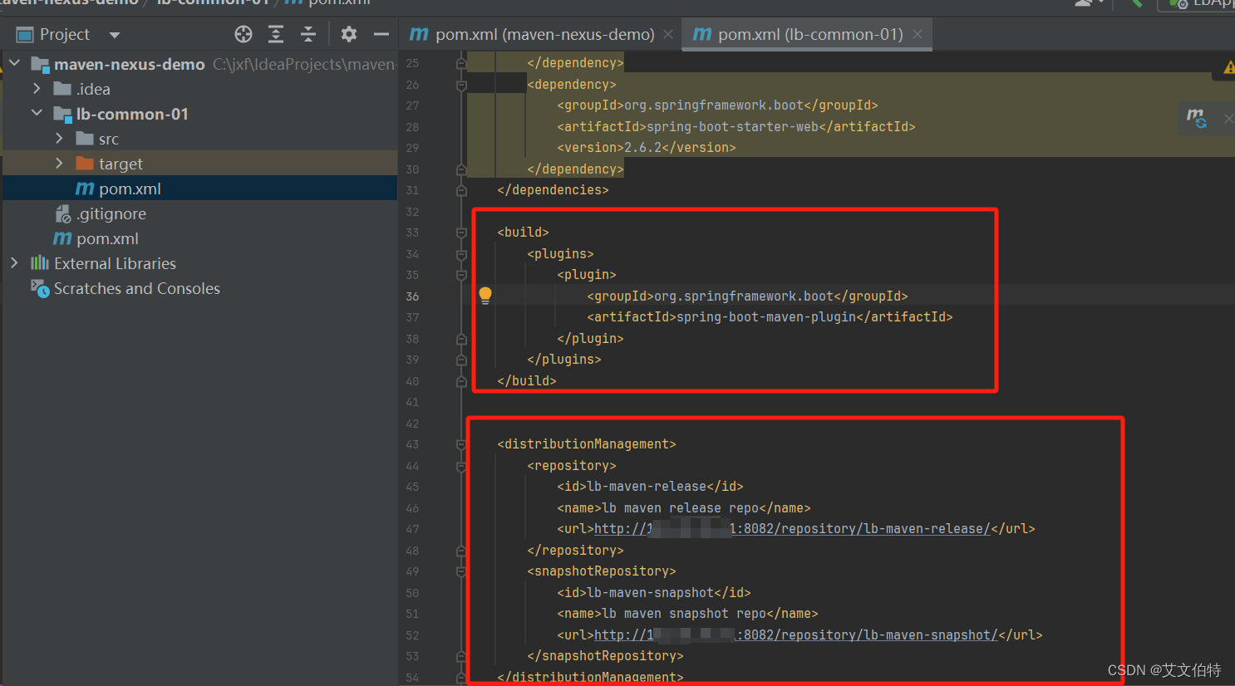Viewport: 1235px width, 686px height.
Task: Expand the .idea folder
Action: coord(37,88)
